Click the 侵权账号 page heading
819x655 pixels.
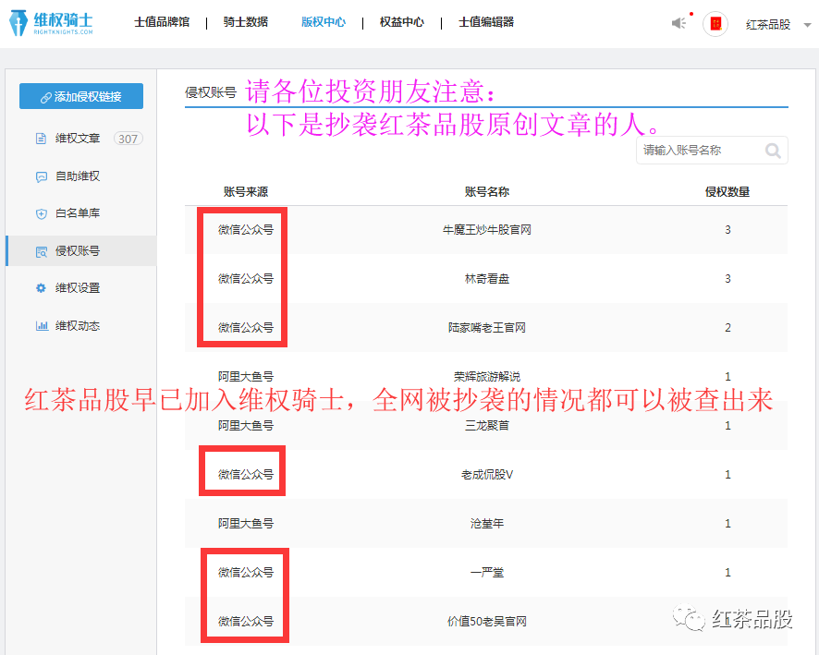[x=211, y=92]
